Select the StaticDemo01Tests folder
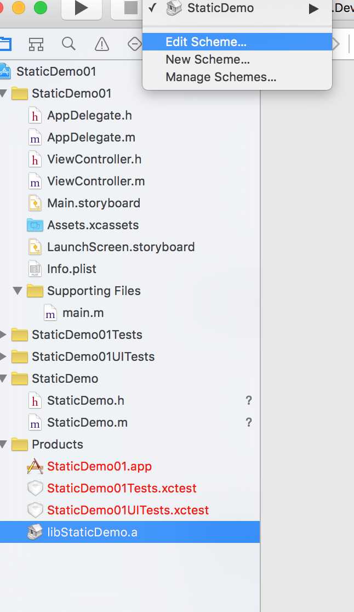Viewport: 354px width, 612px height. [87, 335]
